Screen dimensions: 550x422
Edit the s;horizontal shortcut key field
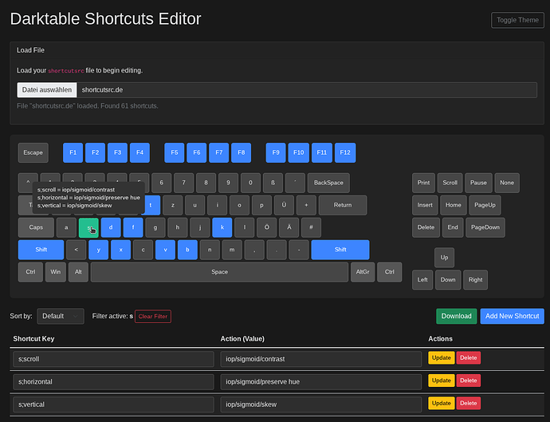point(113,381)
